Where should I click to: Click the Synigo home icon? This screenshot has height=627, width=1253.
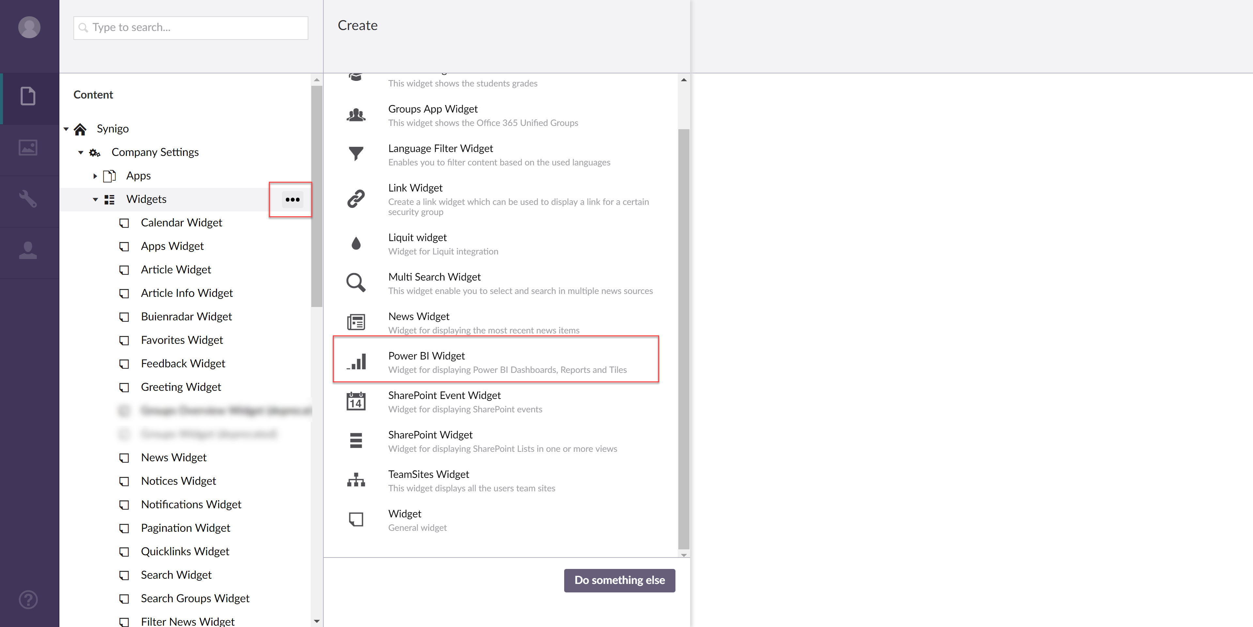coord(80,129)
